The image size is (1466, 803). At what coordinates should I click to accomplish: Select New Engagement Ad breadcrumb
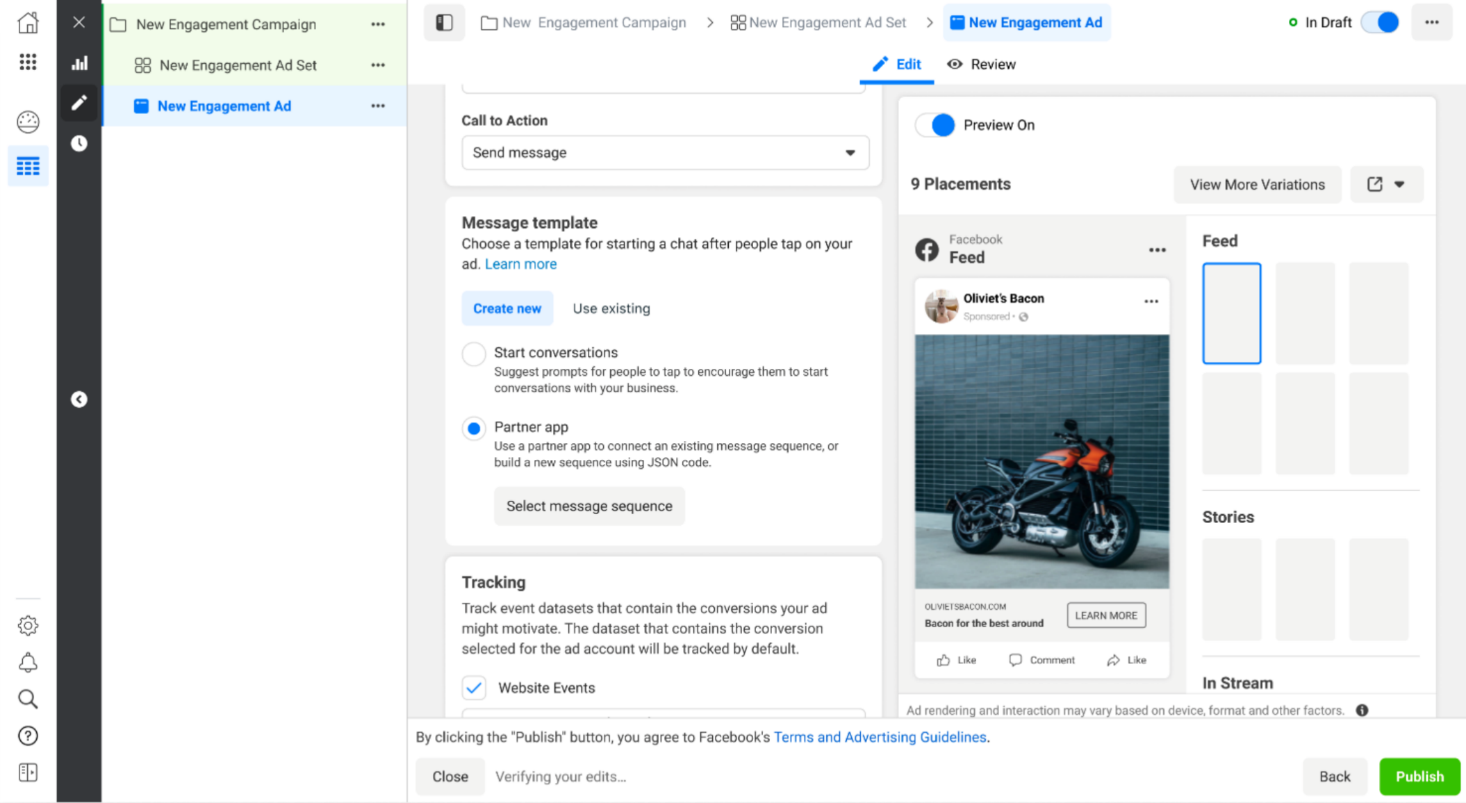click(1026, 23)
